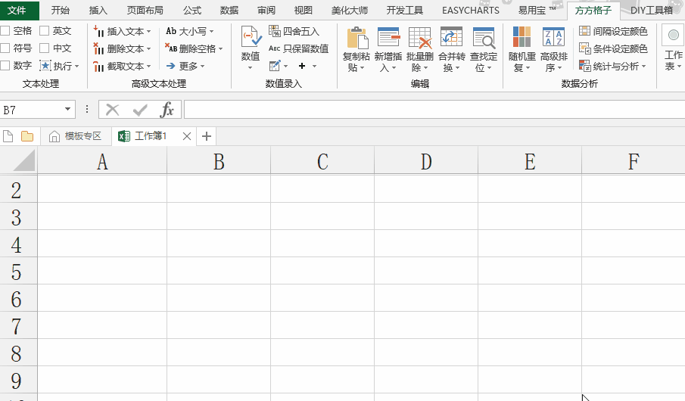Screen dimensions: 685x401
Task: Click the 四舍五入 rounding icon
Action: [274, 31]
